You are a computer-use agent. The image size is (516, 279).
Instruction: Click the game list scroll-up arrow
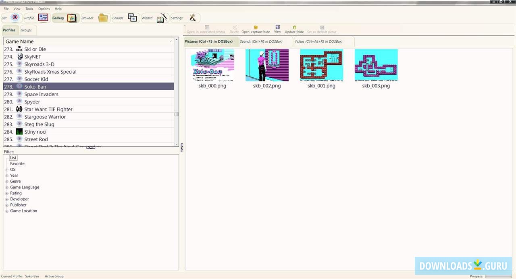point(177,40)
